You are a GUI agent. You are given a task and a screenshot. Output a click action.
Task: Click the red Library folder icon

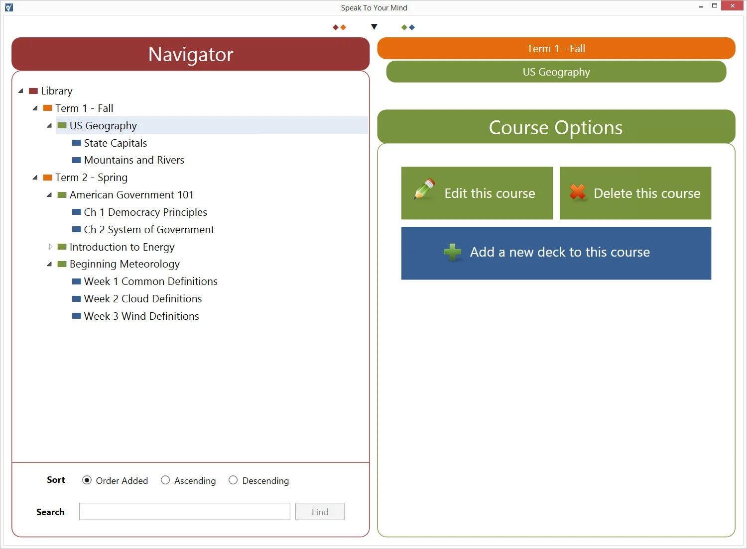click(33, 91)
